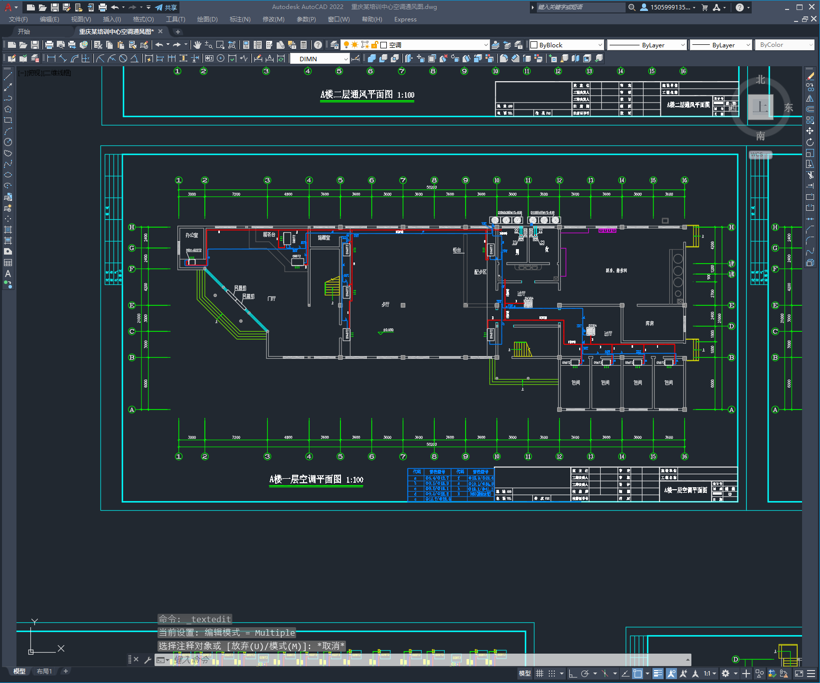
Task: Click the Linear dimension tool
Action: coord(51,59)
